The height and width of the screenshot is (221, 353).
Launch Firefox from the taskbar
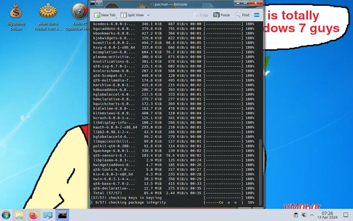pyautogui.click(x=34, y=215)
